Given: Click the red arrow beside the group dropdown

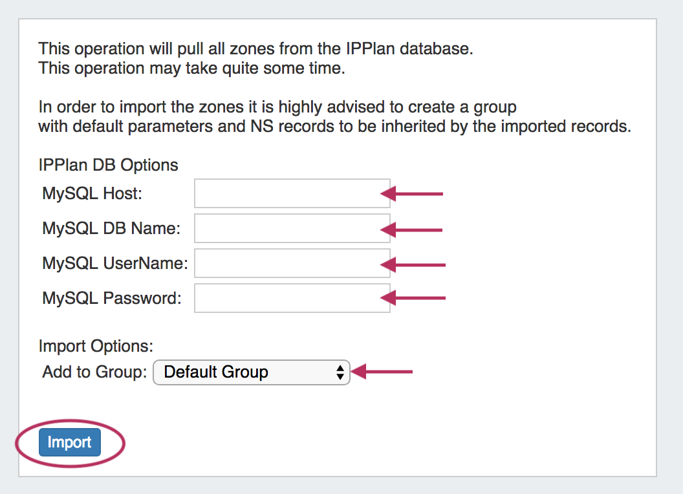Looking at the screenshot, I should point(382,372).
